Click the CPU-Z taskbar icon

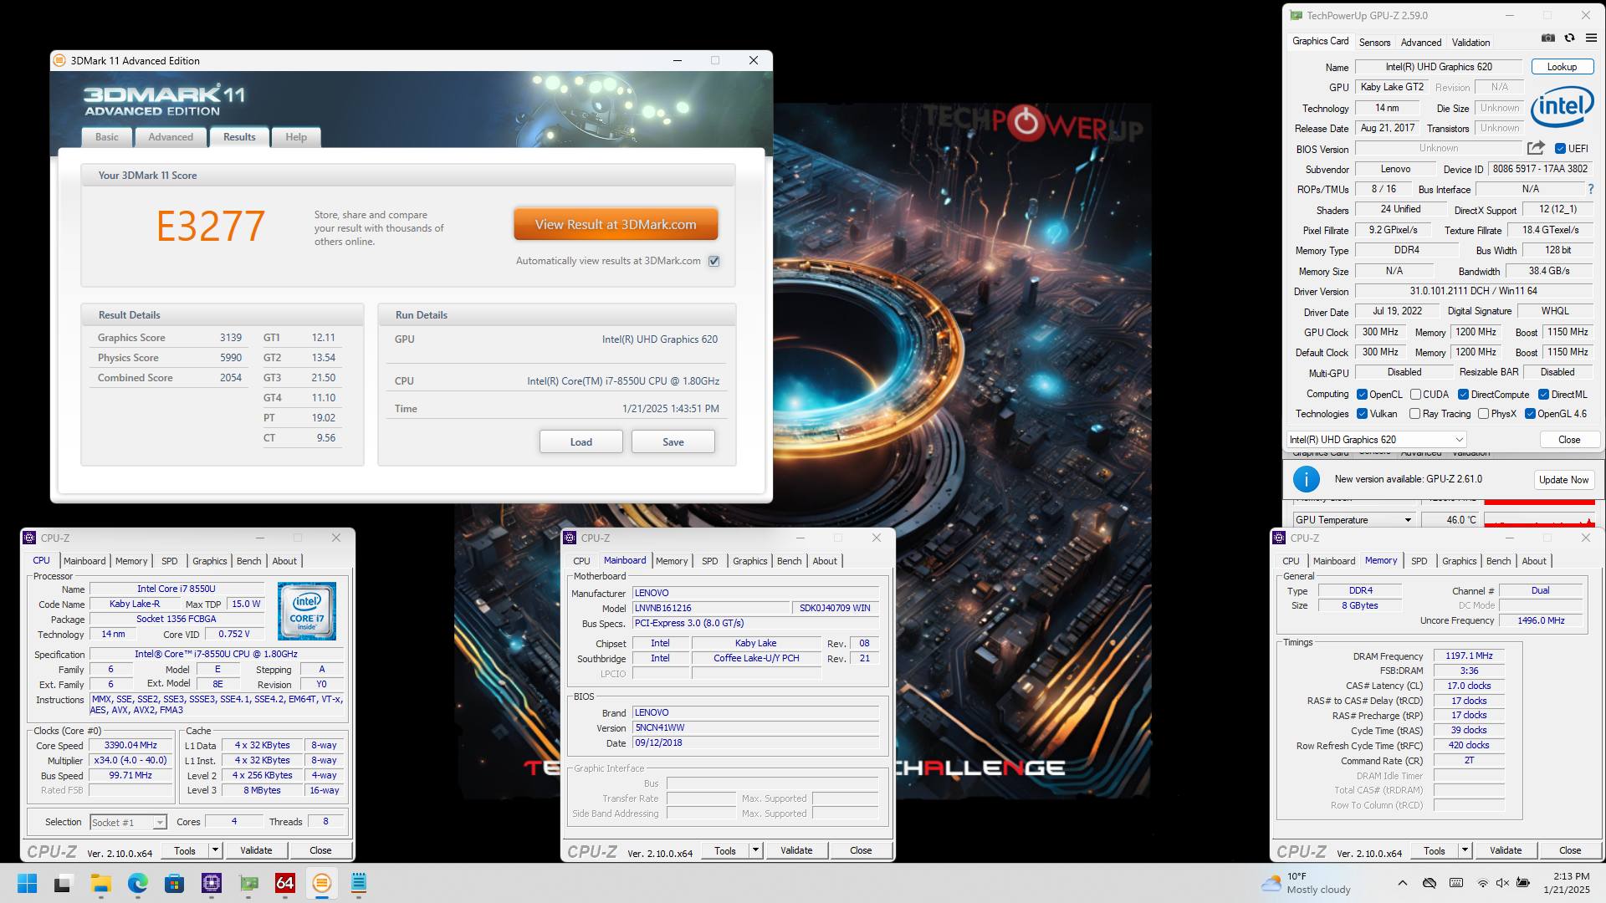(212, 883)
